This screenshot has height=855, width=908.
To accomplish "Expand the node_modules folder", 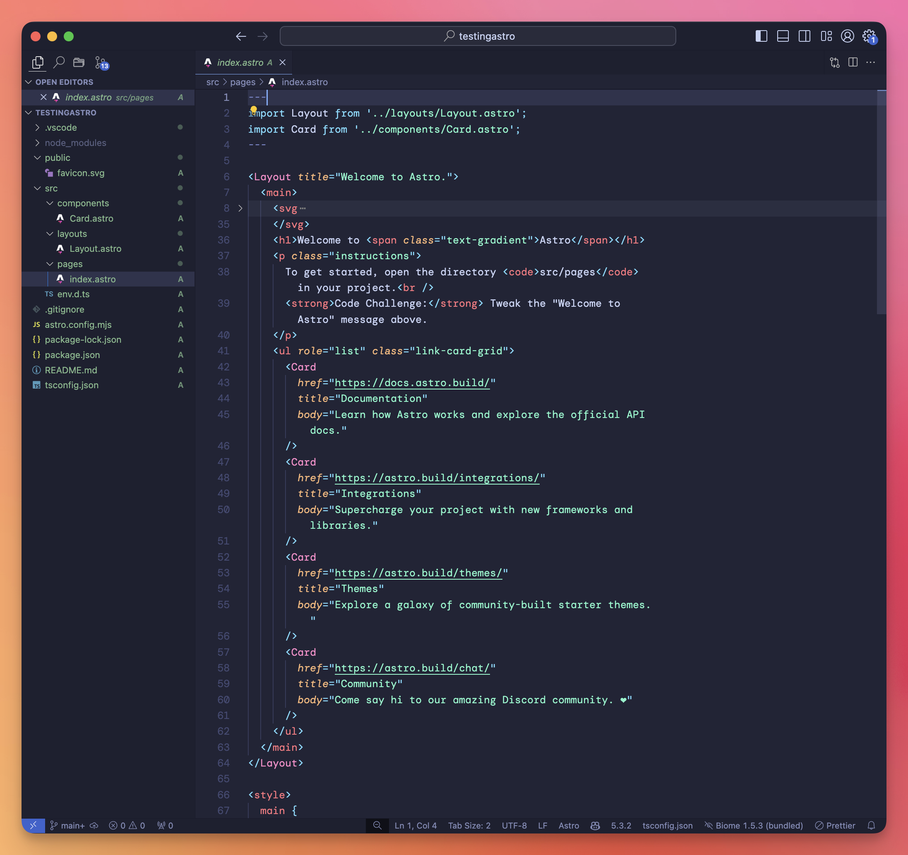I will [75, 143].
